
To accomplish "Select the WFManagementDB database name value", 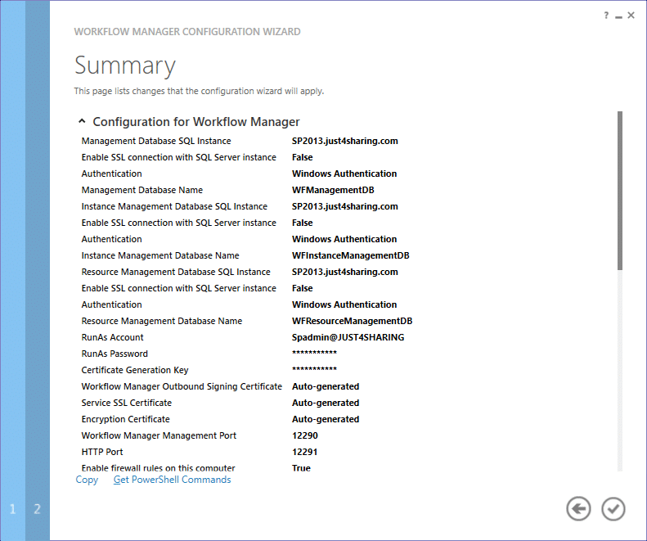I will (333, 190).
